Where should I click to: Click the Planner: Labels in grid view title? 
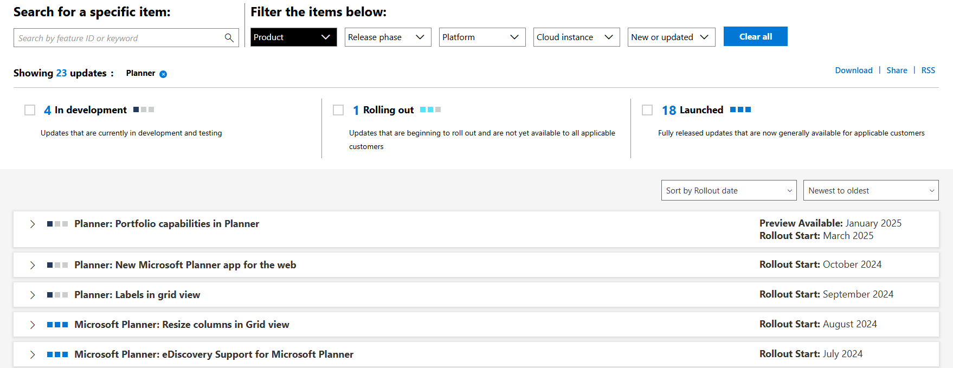pos(137,295)
